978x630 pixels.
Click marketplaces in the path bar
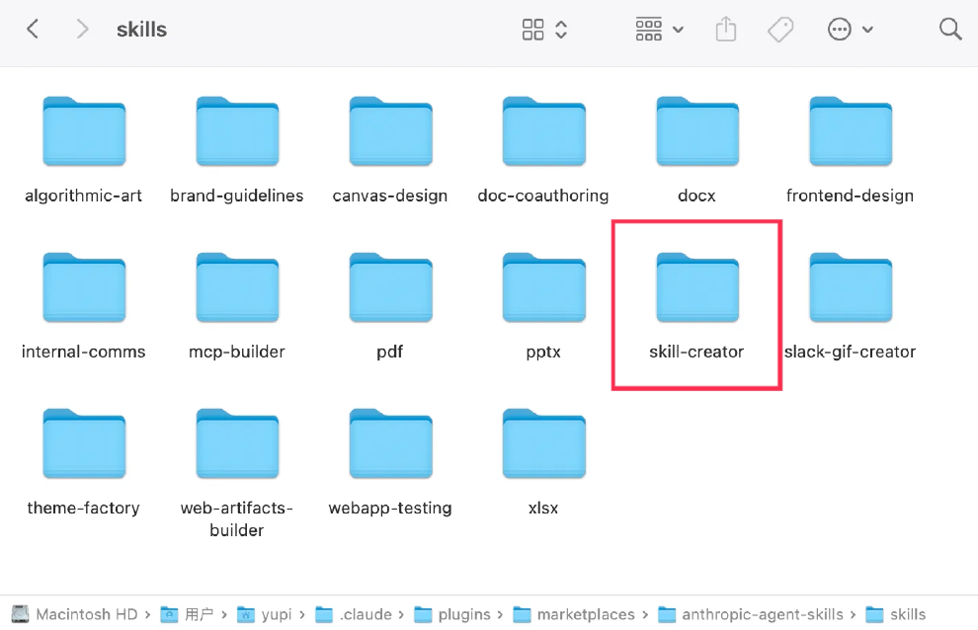pyautogui.click(x=574, y=614)
